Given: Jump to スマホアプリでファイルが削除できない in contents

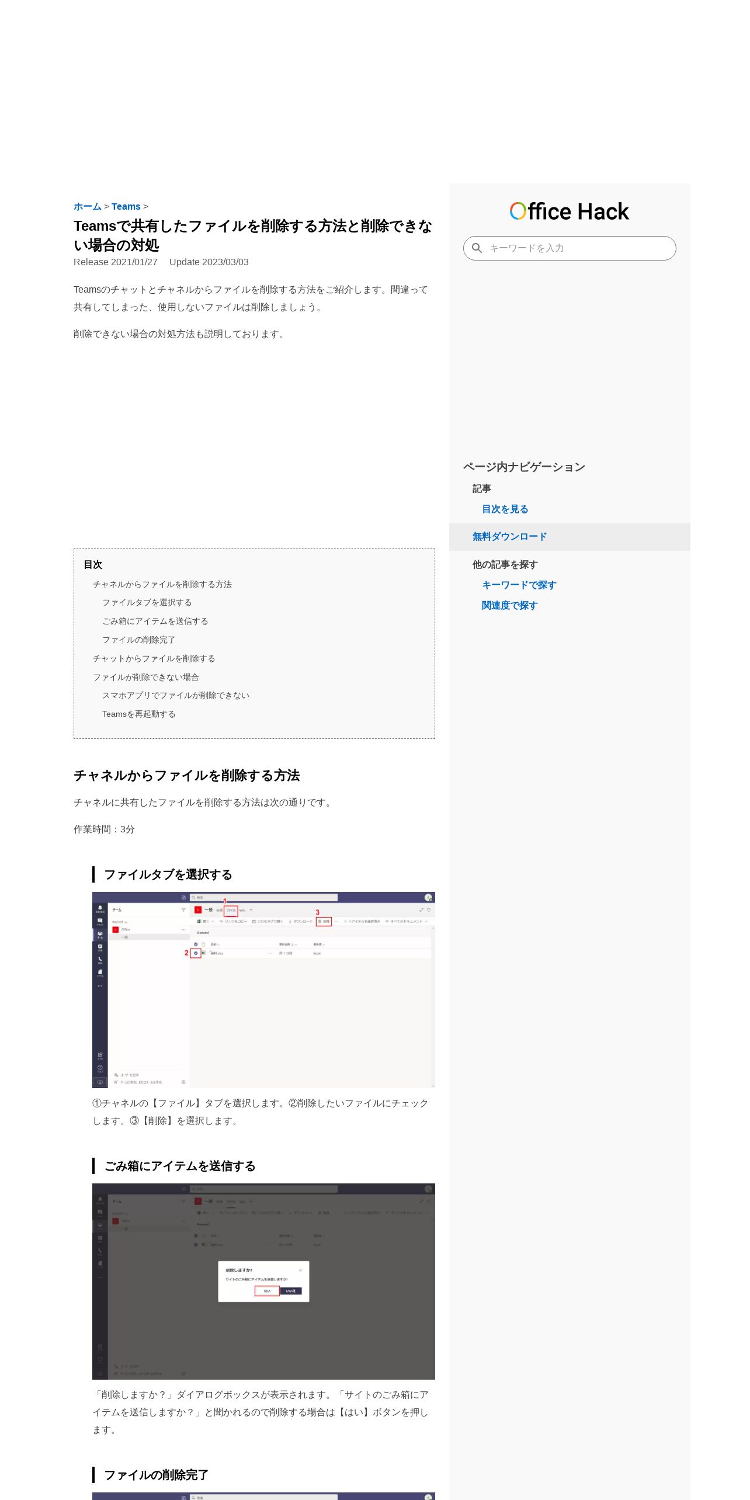Looking at the screenshot, I should [x=176, y=696].
